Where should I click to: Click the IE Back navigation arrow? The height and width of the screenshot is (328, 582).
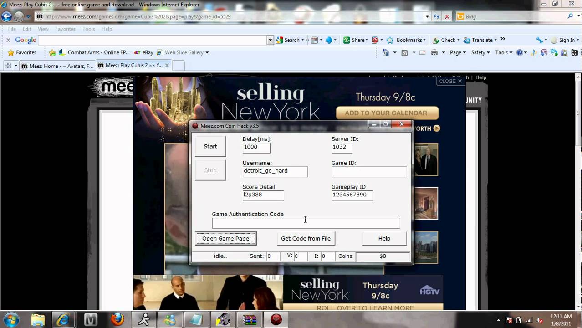6,16
